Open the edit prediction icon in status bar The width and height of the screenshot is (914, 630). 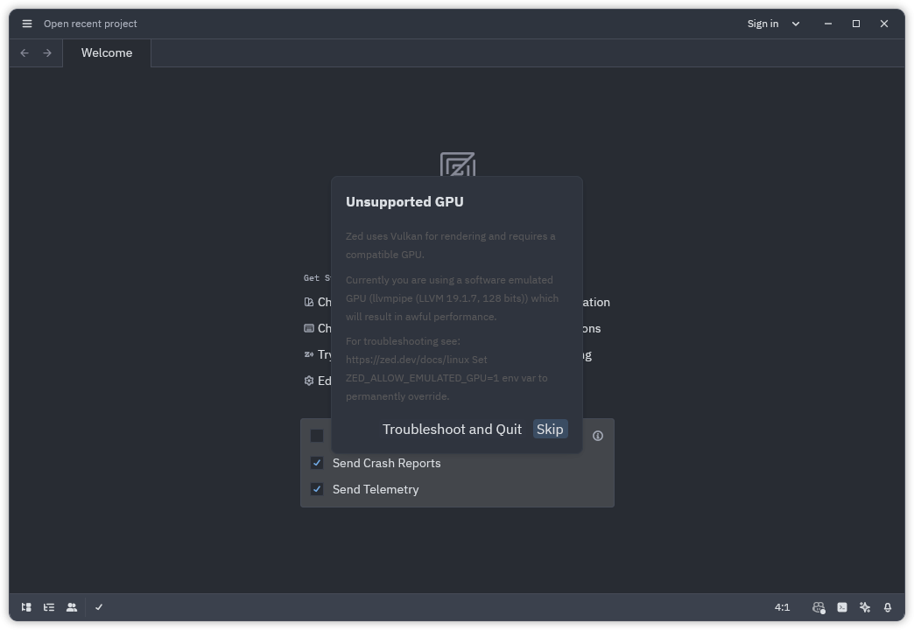(x=819, y=607)
